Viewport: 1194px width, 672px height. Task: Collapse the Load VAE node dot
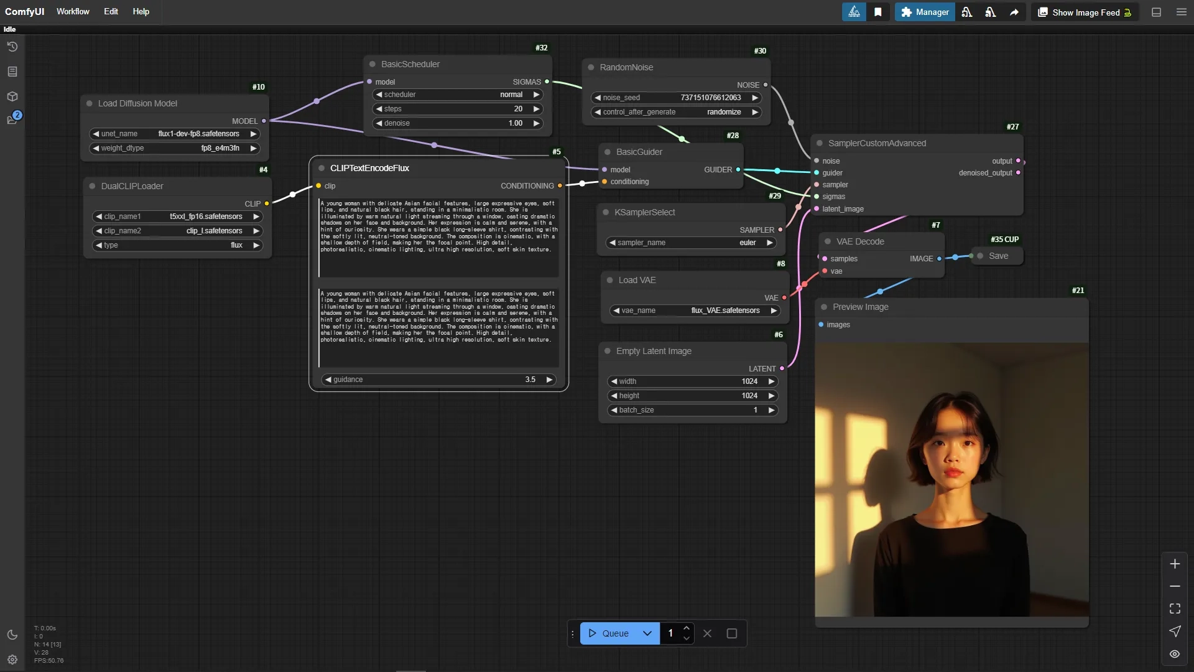[x=610, y=280]
